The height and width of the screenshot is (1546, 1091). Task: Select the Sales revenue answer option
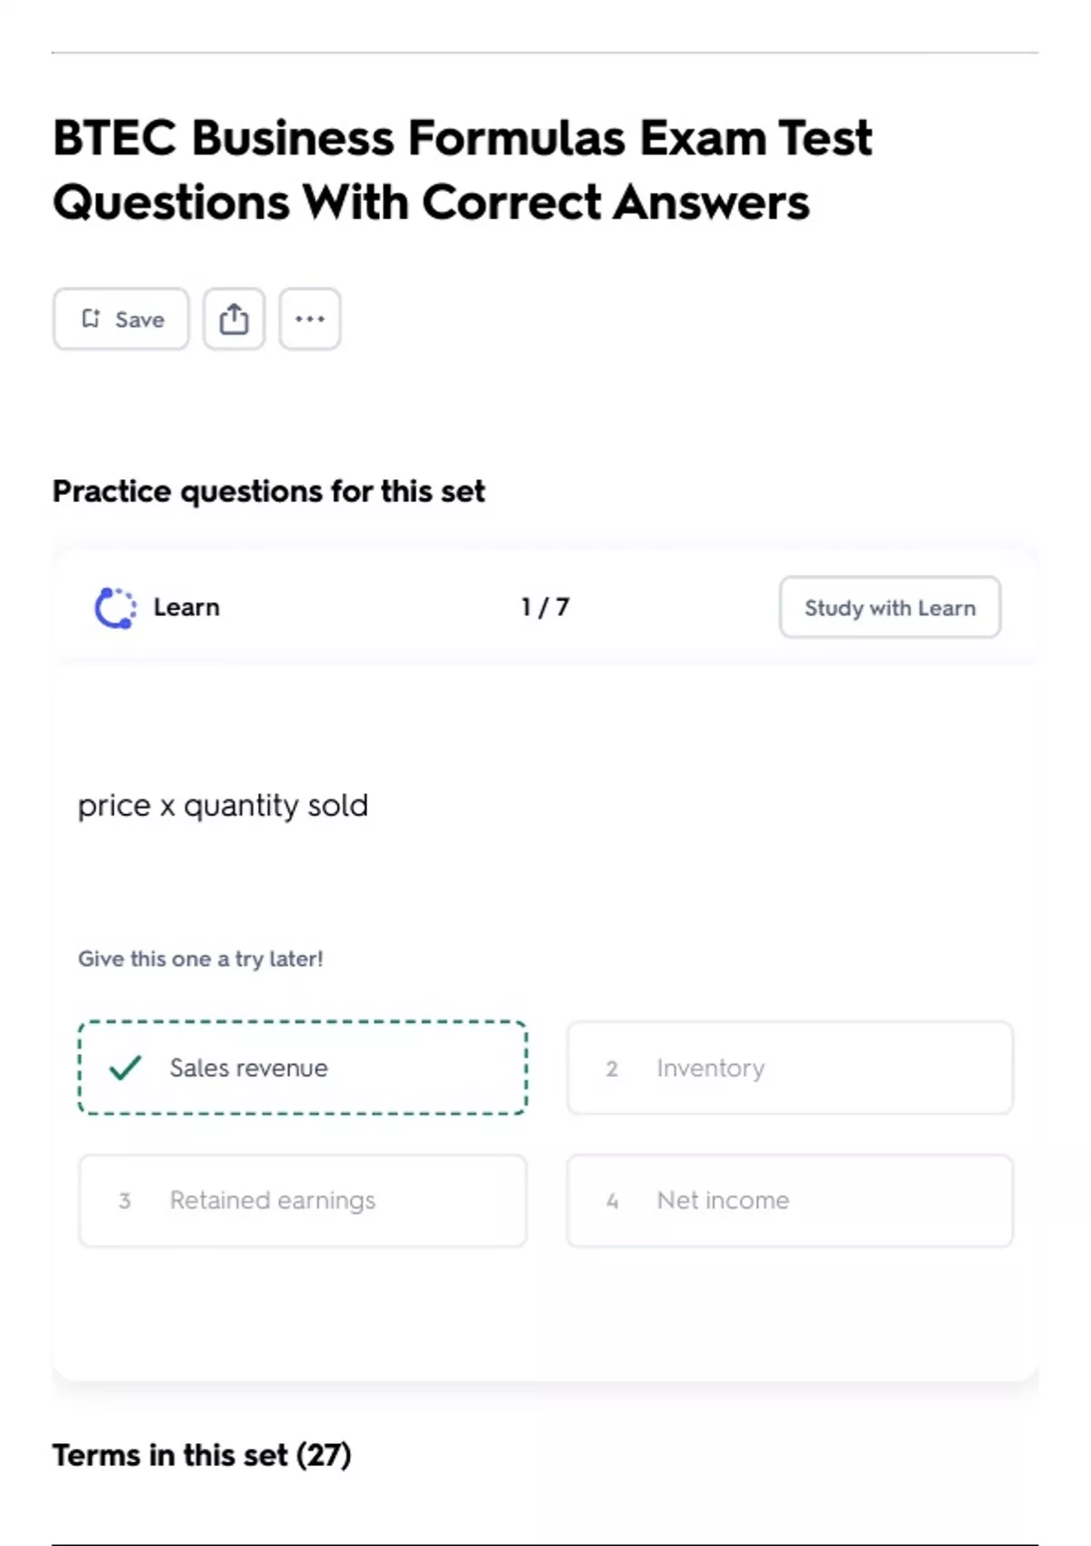(x=302, y=1068)
